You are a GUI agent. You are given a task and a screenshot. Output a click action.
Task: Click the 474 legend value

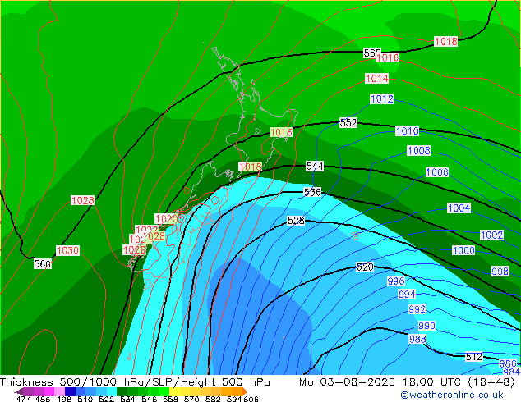tap(24, 399)
